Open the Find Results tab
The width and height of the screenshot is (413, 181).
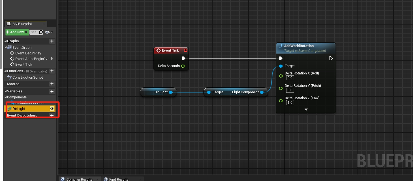[x=119, y=179]
